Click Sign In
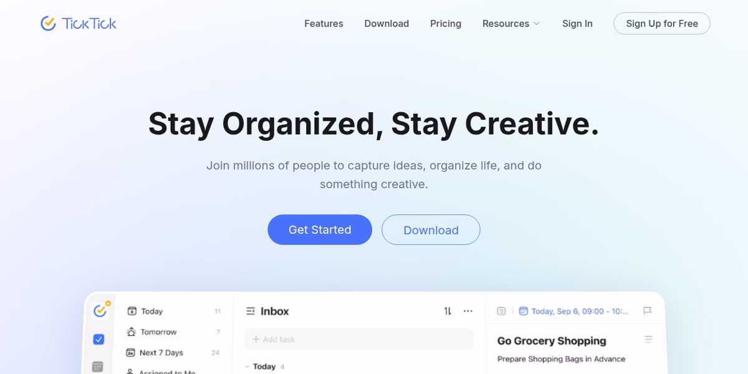 (577, 24)
